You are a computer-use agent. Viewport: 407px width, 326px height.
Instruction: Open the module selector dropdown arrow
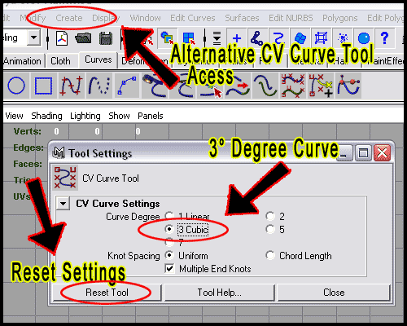(x=34, y=37)
